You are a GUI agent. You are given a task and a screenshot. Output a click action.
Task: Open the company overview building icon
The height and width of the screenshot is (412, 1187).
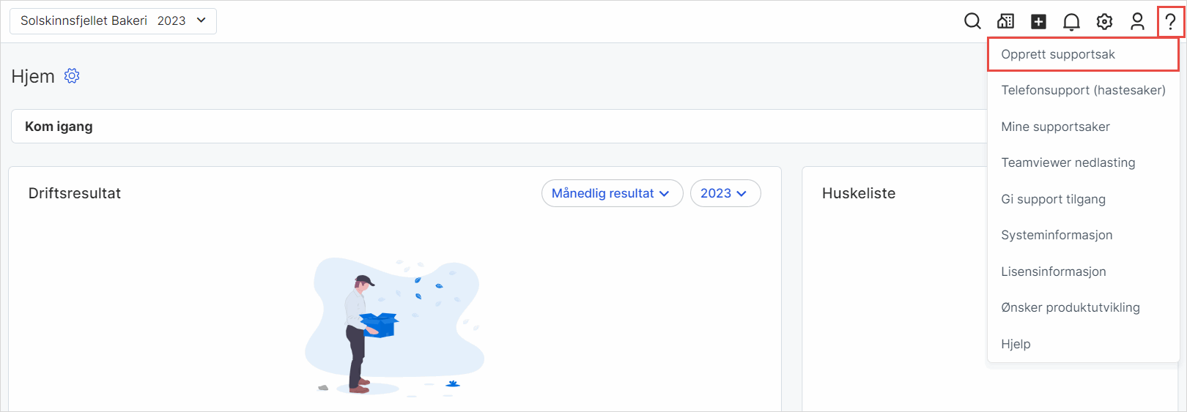(x=1005, y=21)
